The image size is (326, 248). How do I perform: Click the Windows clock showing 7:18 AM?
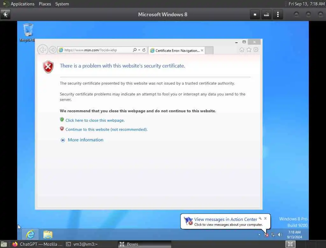294,235
